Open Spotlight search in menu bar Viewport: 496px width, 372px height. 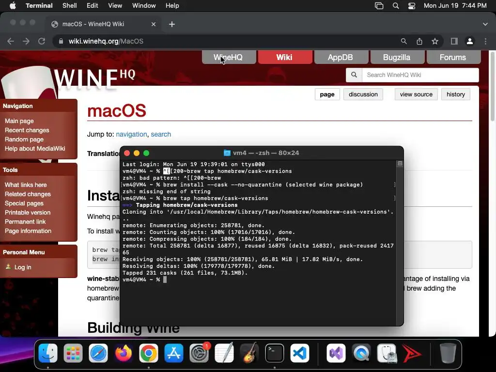[x=396, y=6]
